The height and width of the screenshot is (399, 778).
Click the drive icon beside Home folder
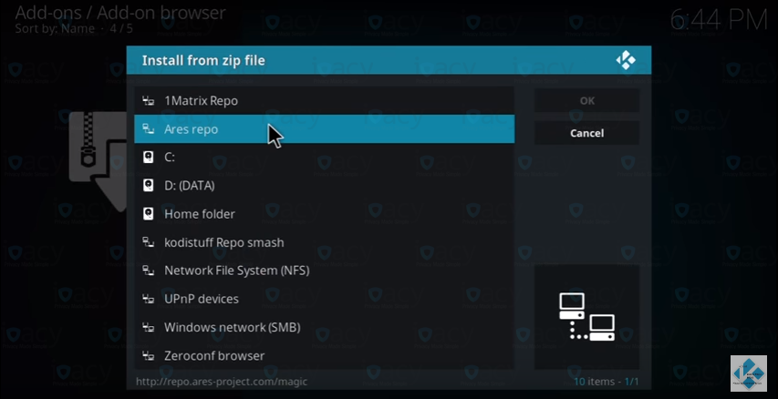pyautogui.click(x=148, y=214)
